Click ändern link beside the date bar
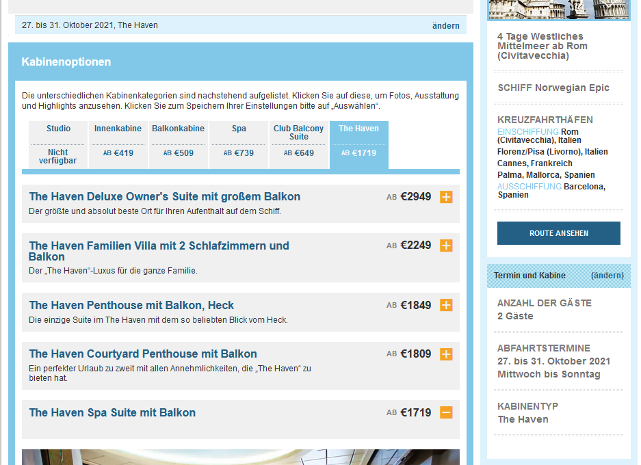641x465 pixels. [445, 25]
